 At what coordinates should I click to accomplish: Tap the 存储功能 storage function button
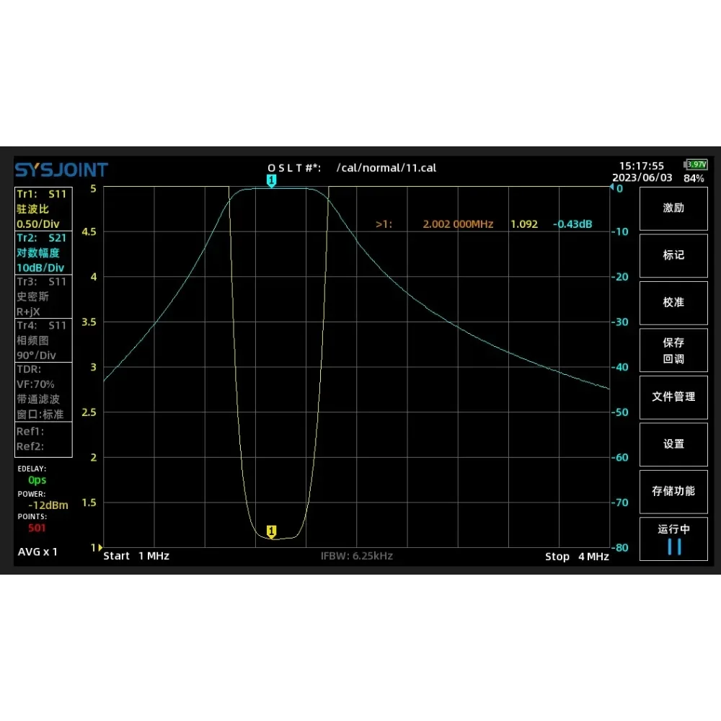673,492
